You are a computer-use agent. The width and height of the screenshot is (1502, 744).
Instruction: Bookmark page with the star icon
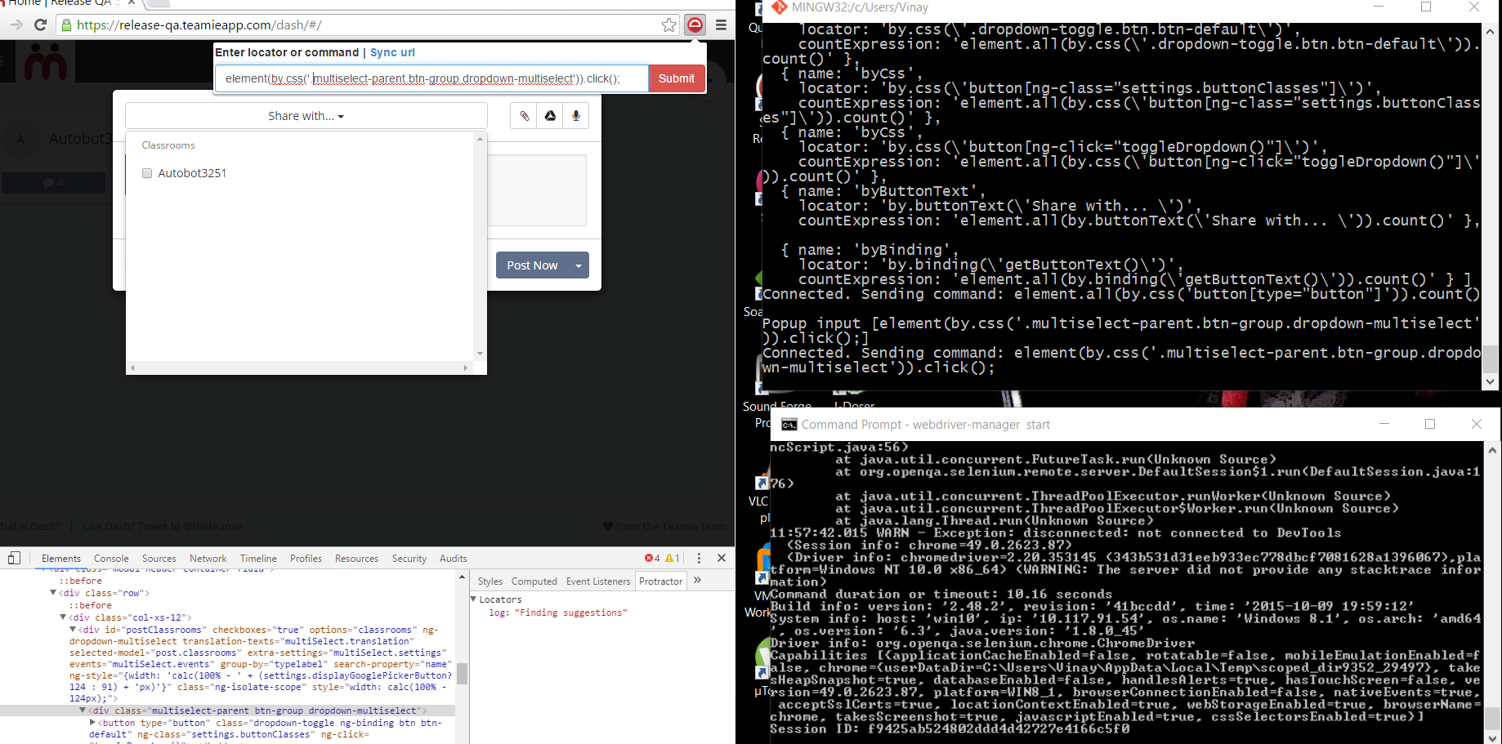(668, 25)
